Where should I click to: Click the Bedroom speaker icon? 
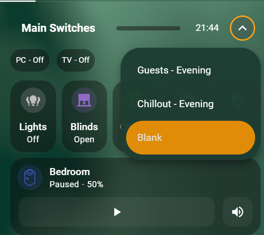click(30, 177)
